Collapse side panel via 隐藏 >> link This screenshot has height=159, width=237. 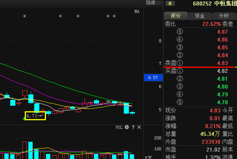point(153,3)
